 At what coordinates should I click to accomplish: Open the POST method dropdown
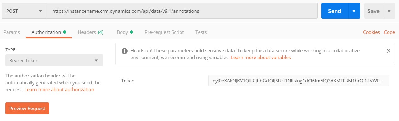[x=24, y=11]
